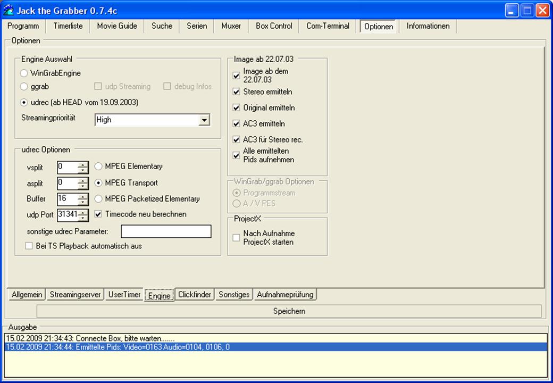553x383 pixels.
Task: Enable Nach Aufnahme ProjectX starten
Action: pyautogui.click(x=236, y=238)
